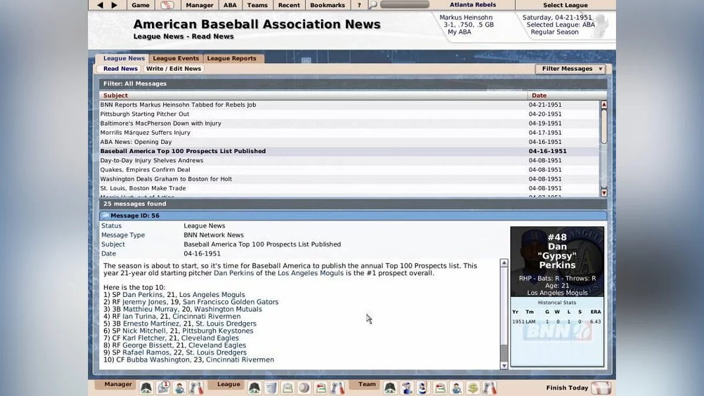Click the Team finances dollar icon
This screenshot has width=704, height=396.
[473, 387]
